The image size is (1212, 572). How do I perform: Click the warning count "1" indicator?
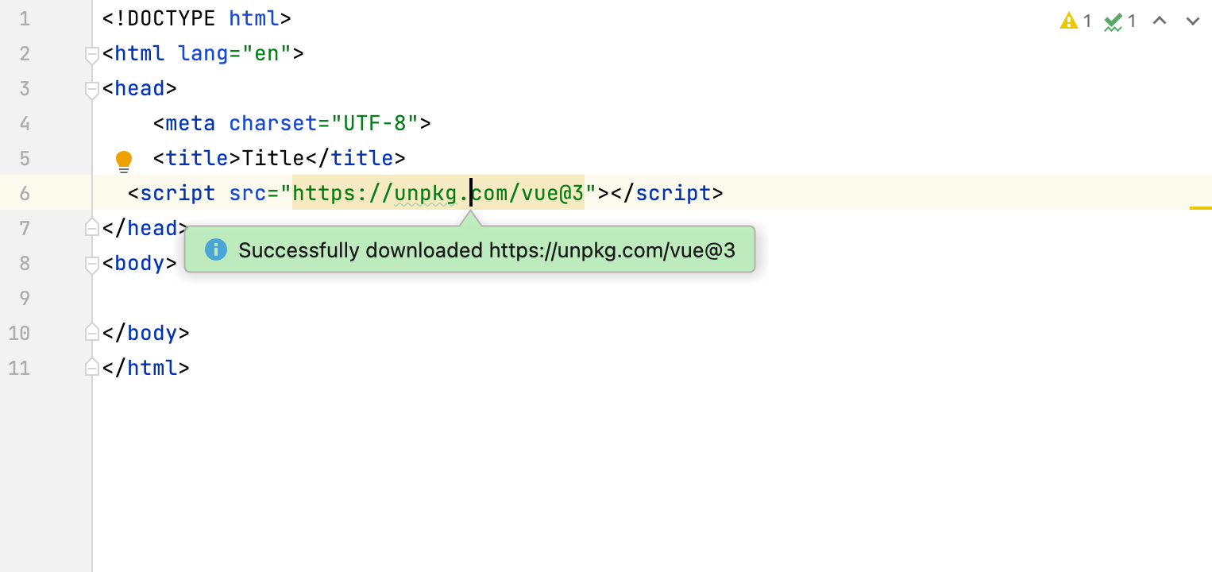(x=1087, y=21)
